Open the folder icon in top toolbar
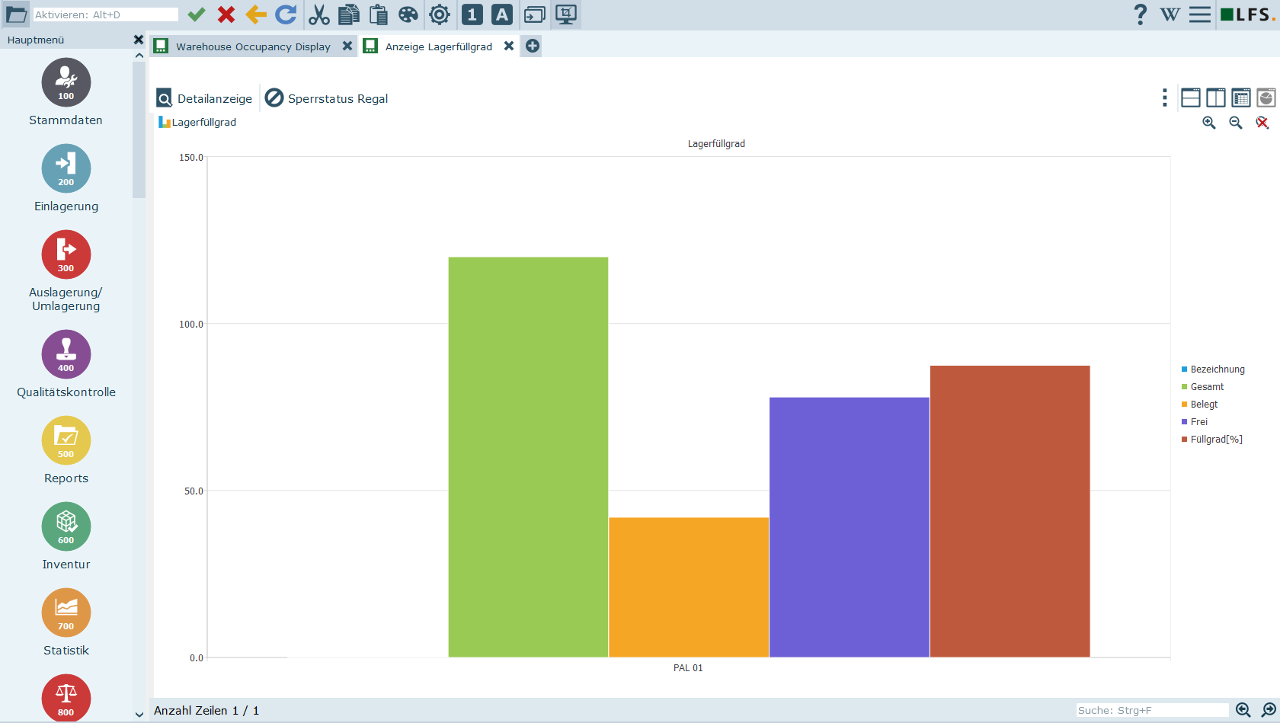The width and height of the screenshot is (1280, 723). tap(16, 14)
